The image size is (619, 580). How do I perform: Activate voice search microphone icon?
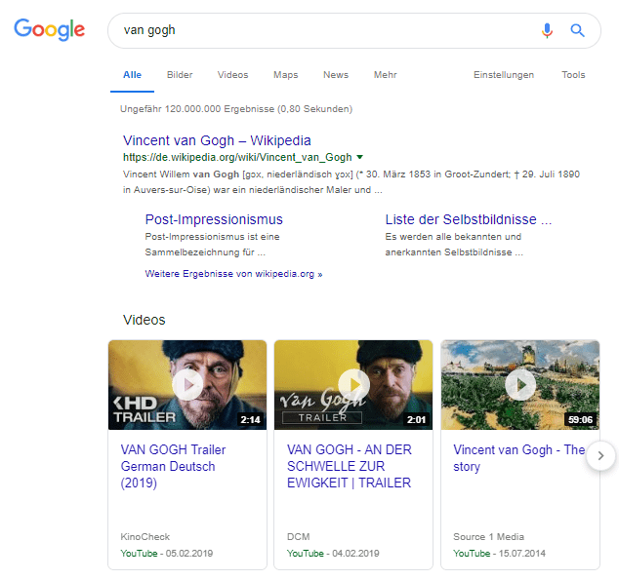point(547,30)
